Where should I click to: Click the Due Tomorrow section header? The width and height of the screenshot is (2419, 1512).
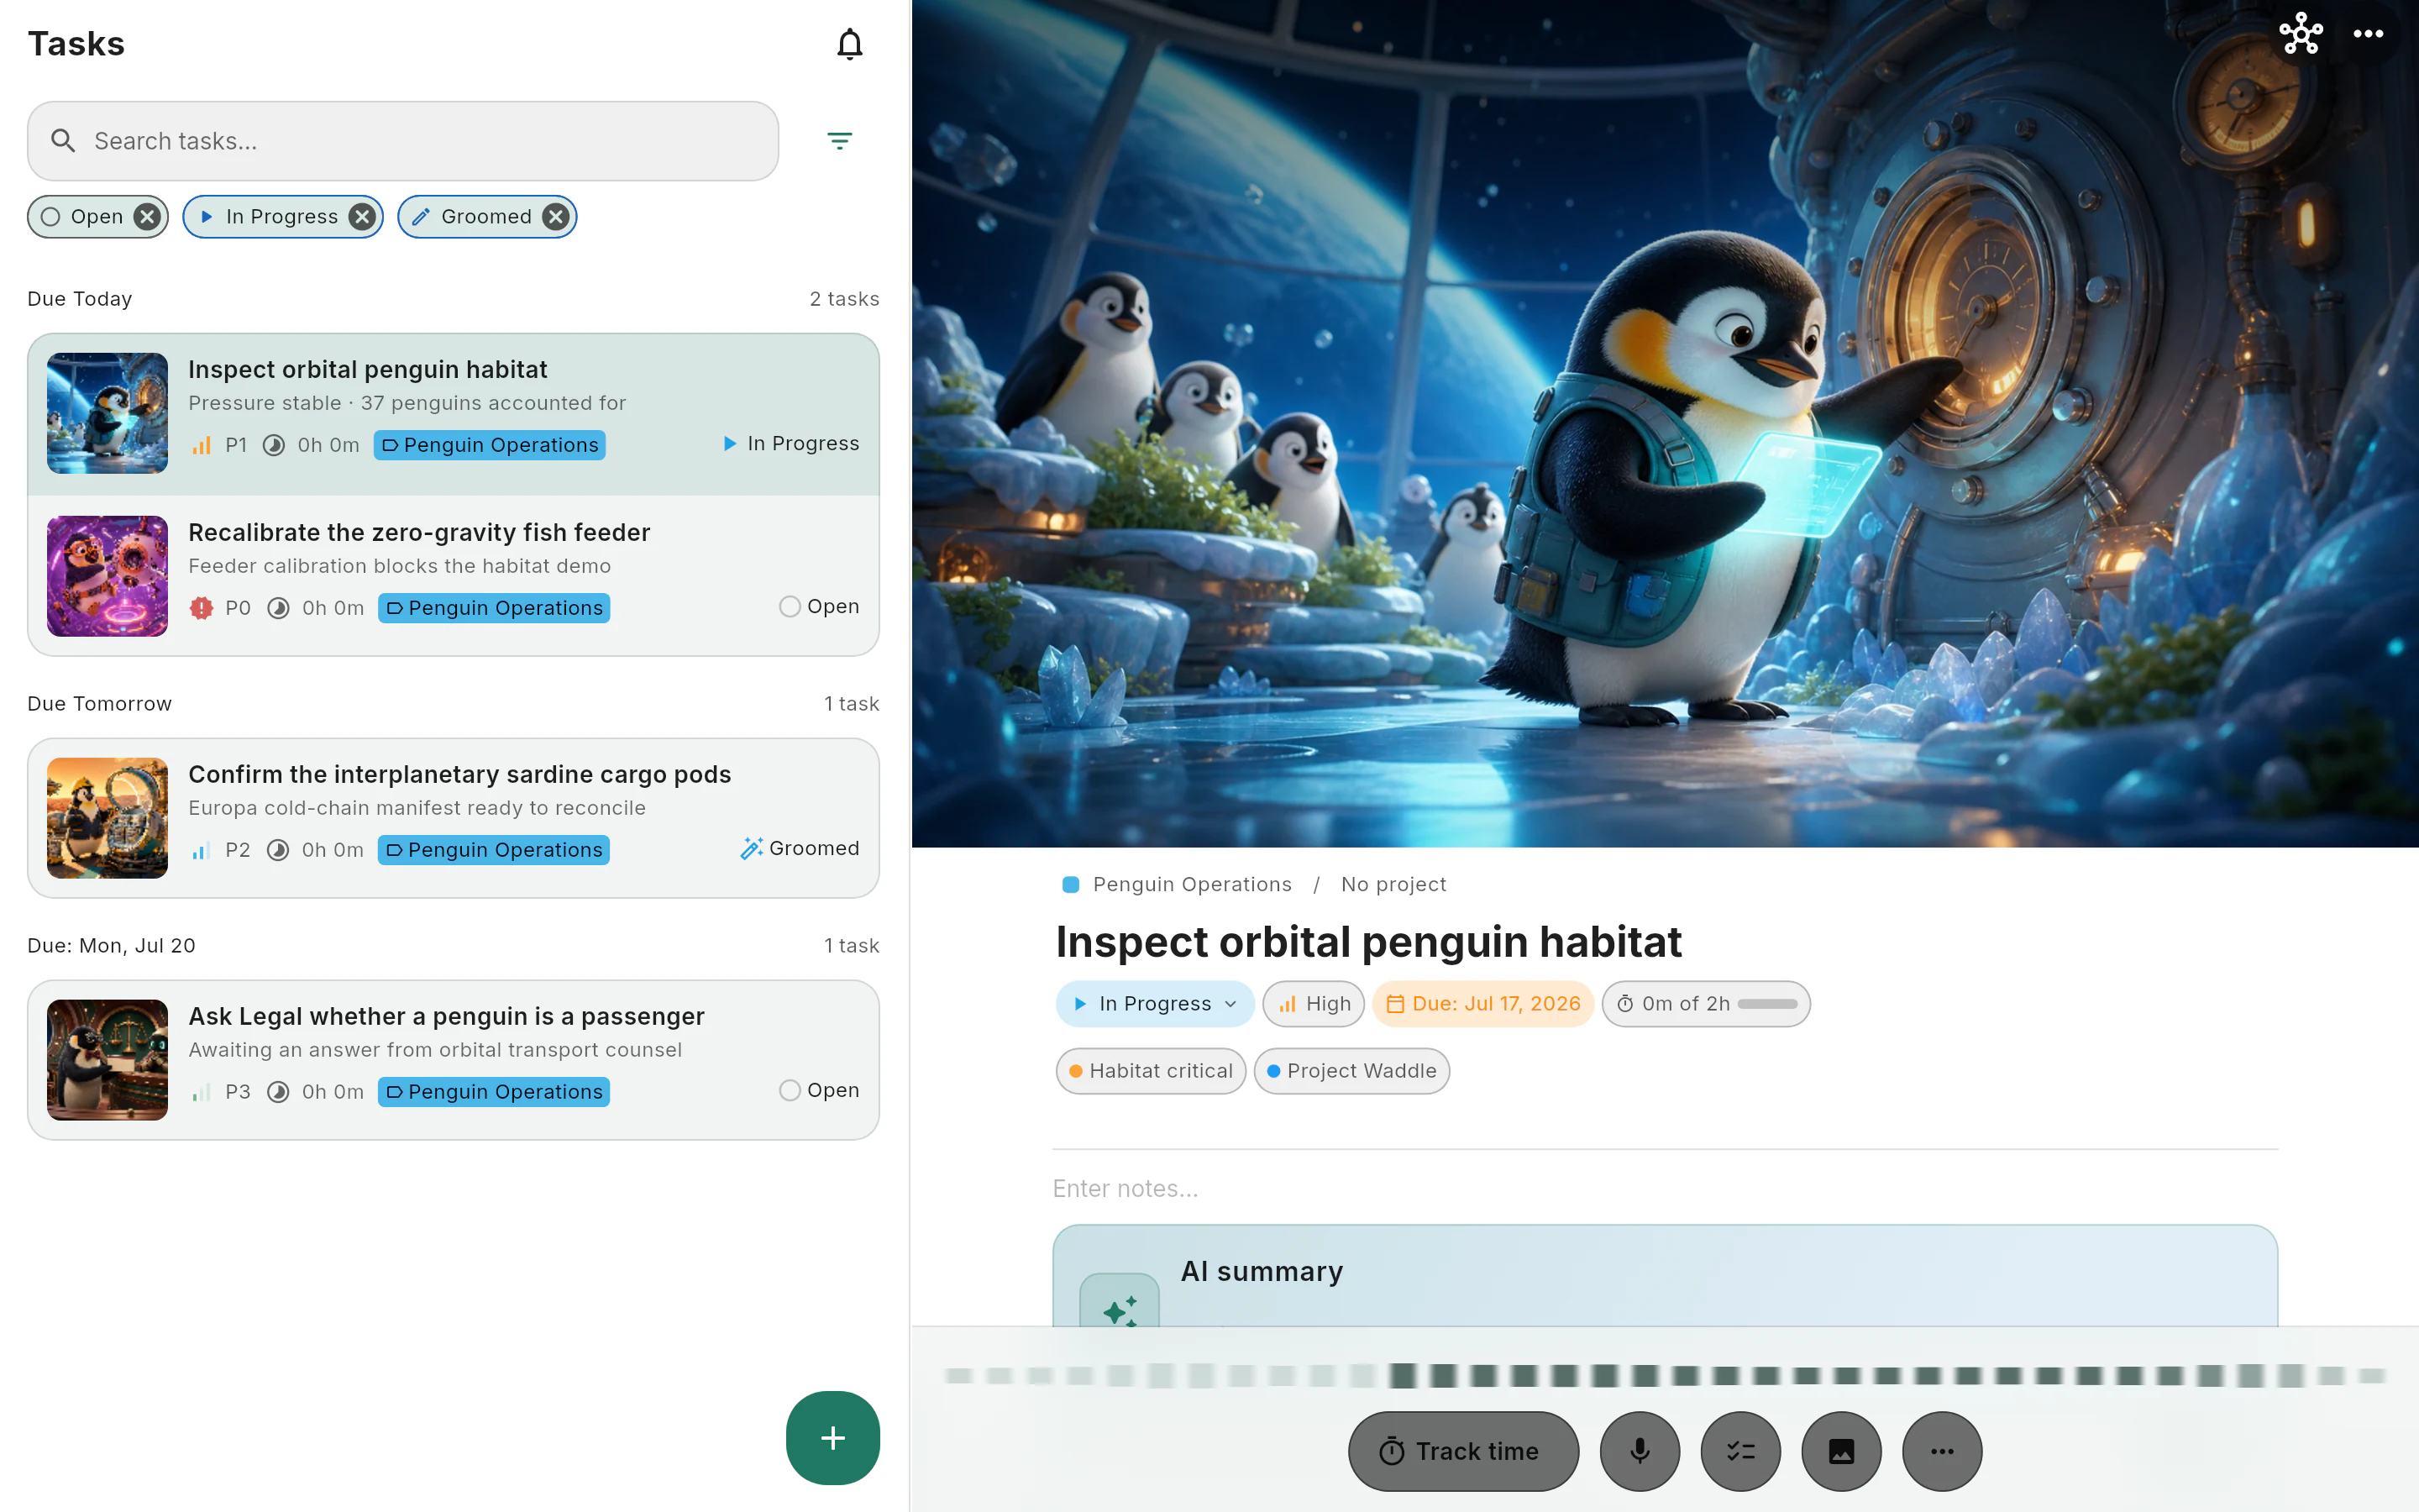coord(100,704)
